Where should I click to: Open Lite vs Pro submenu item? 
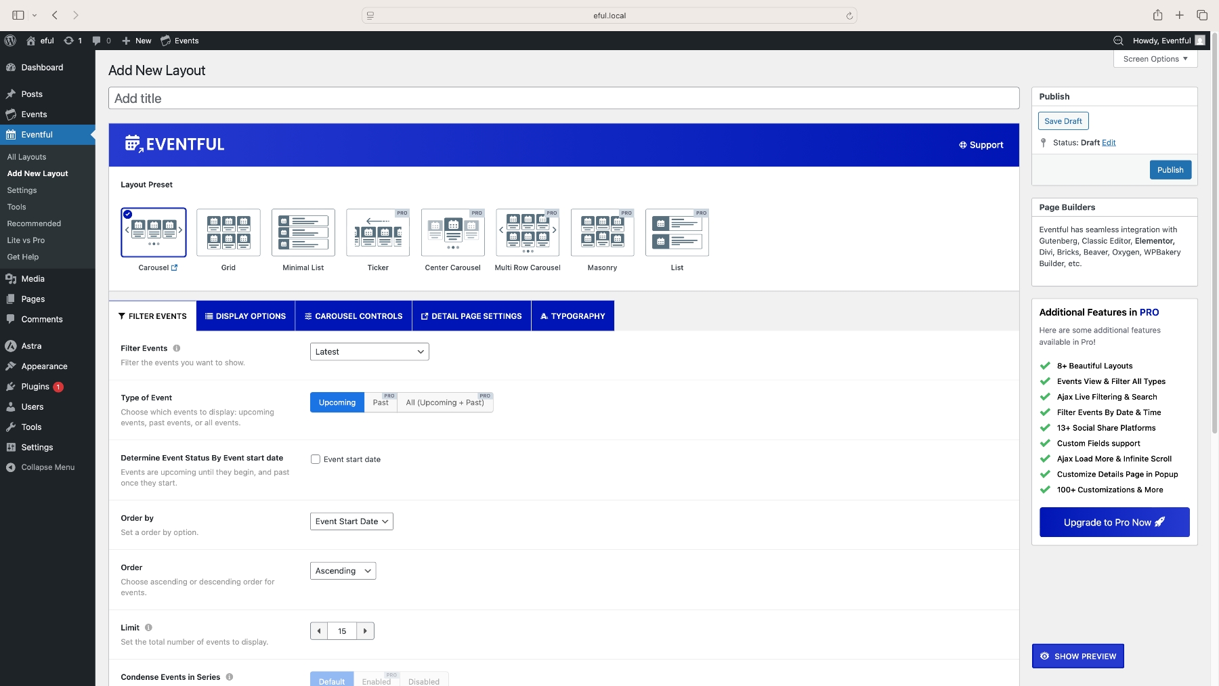click(26, 240)
